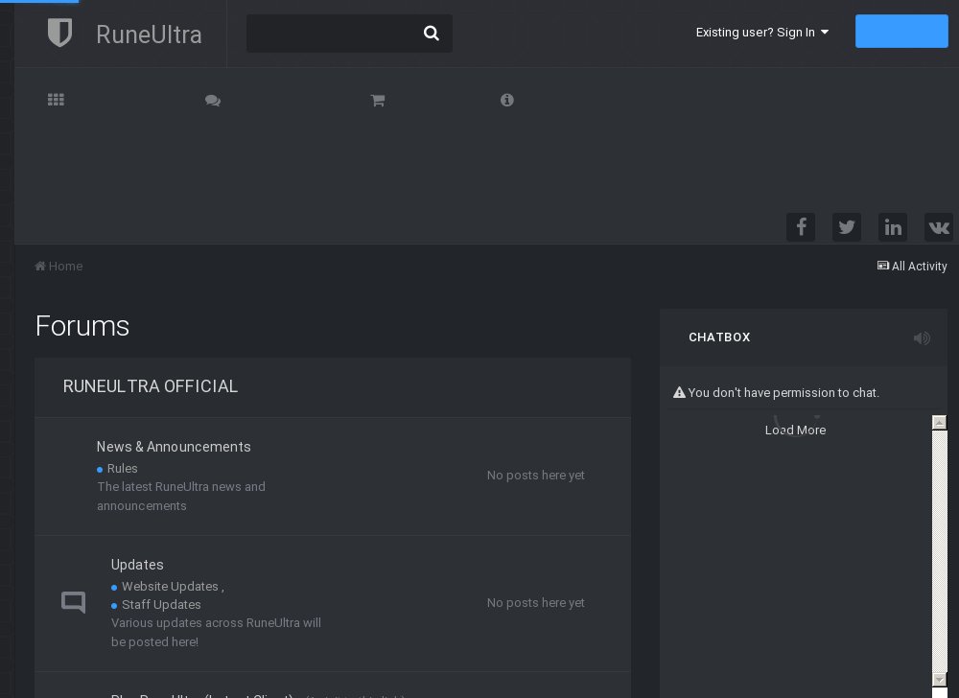Visit the Facebook social icon
The width and height of the screenshot is (959, 698).
click(x=801, y=227)
